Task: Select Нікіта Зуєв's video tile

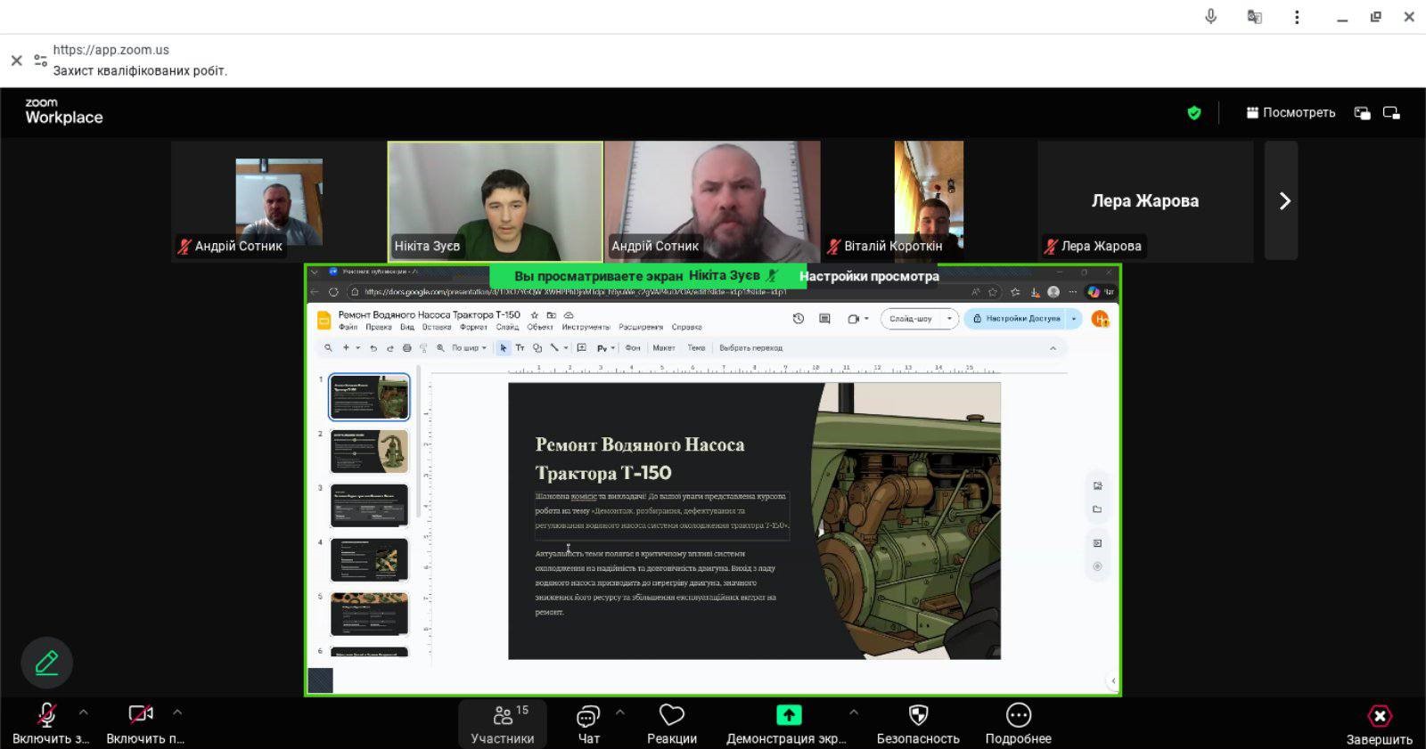Action: (x=496, y=201)
